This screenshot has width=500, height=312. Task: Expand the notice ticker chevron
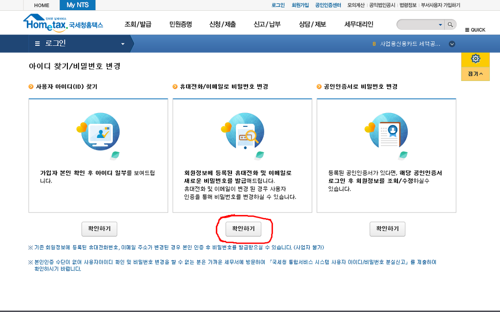click(x=452, y=44)
